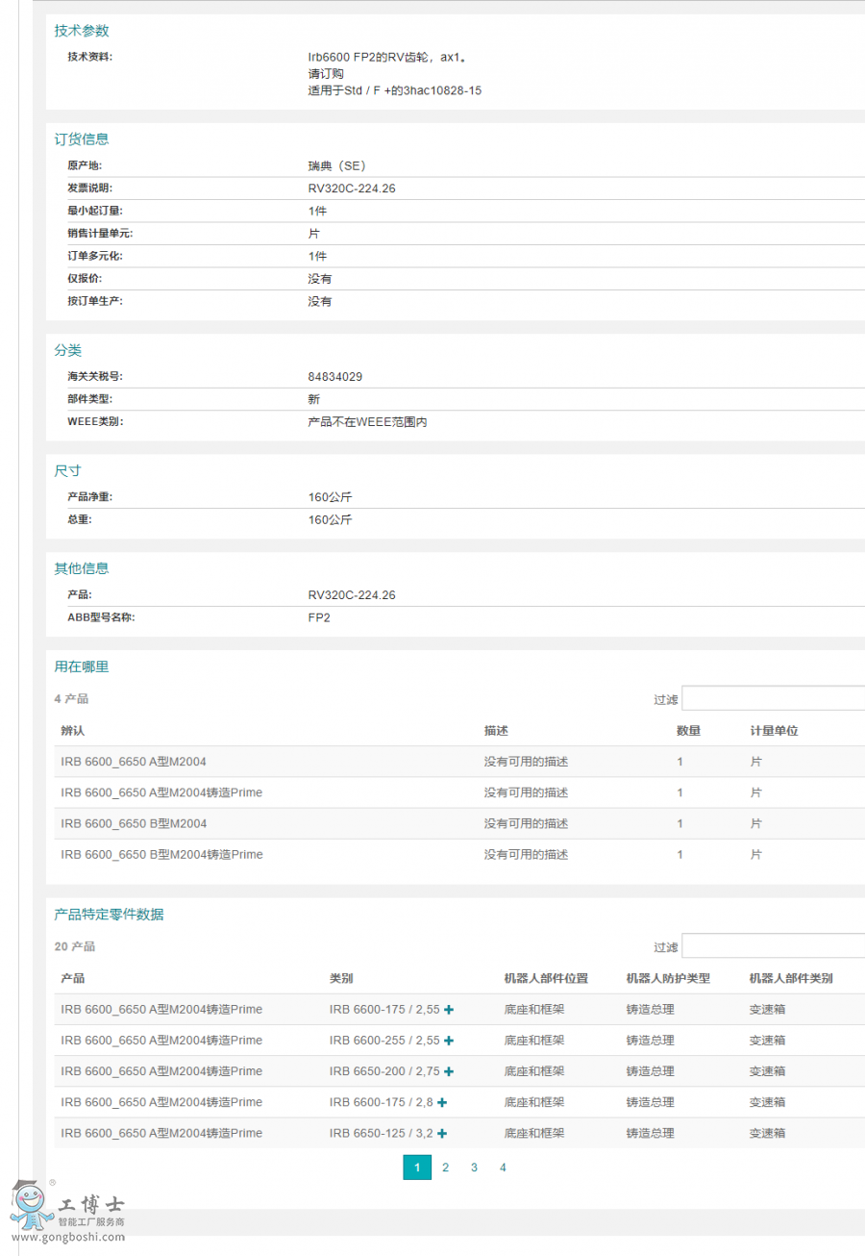Select the active page 1 indicator

(x=417, y=1168)
